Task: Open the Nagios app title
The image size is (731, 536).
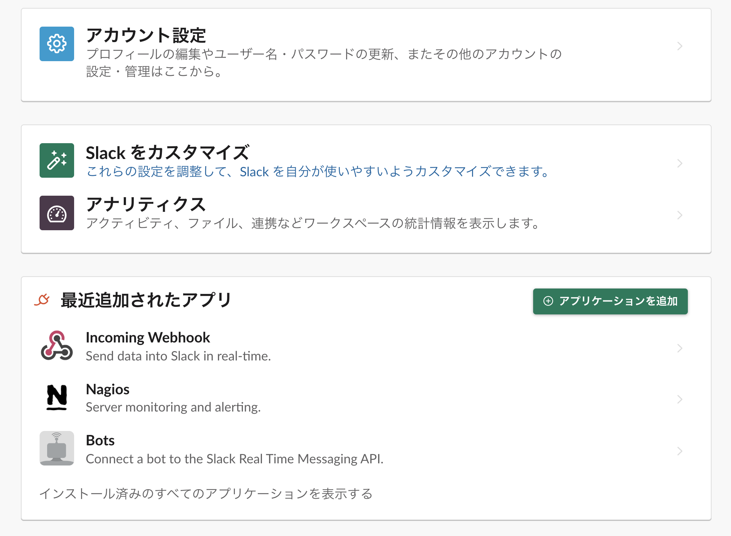Action: 108,389
